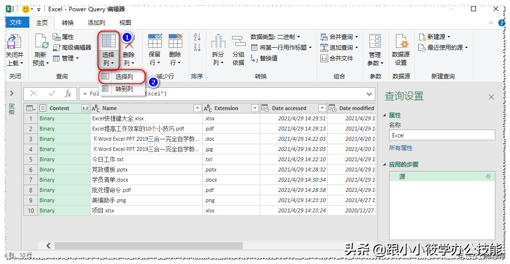
Task: Click Replace Values (替换值)
Action: tap(264, 58)
